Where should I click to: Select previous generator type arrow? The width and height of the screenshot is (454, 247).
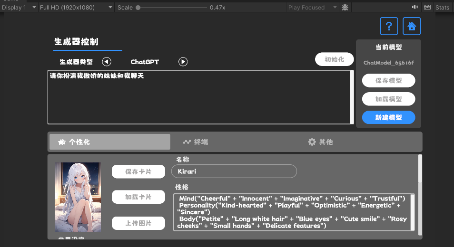107,62
